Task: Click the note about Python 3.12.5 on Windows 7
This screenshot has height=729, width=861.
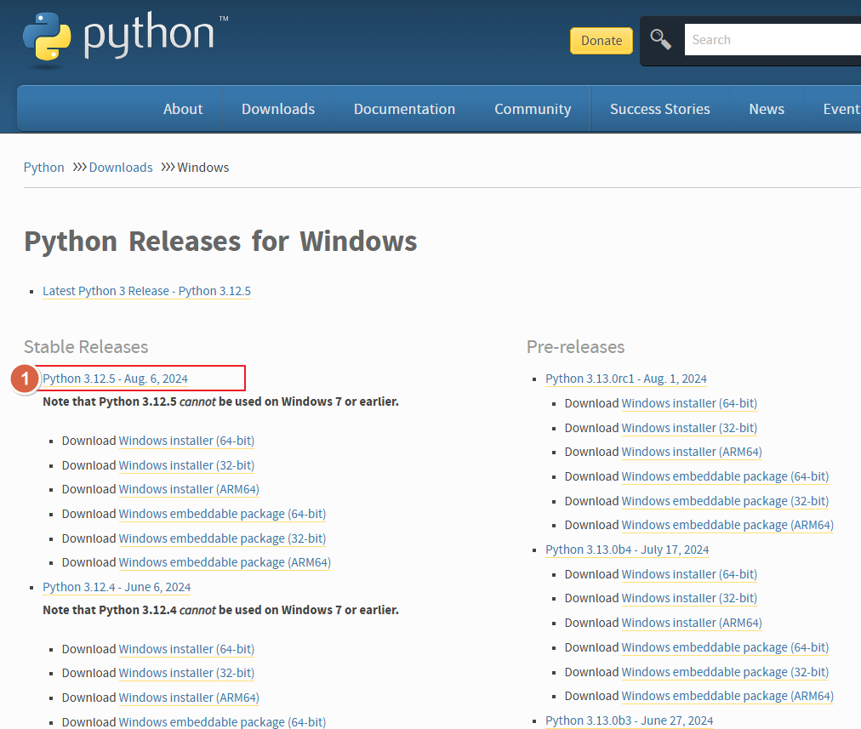Action: [220, 402]
